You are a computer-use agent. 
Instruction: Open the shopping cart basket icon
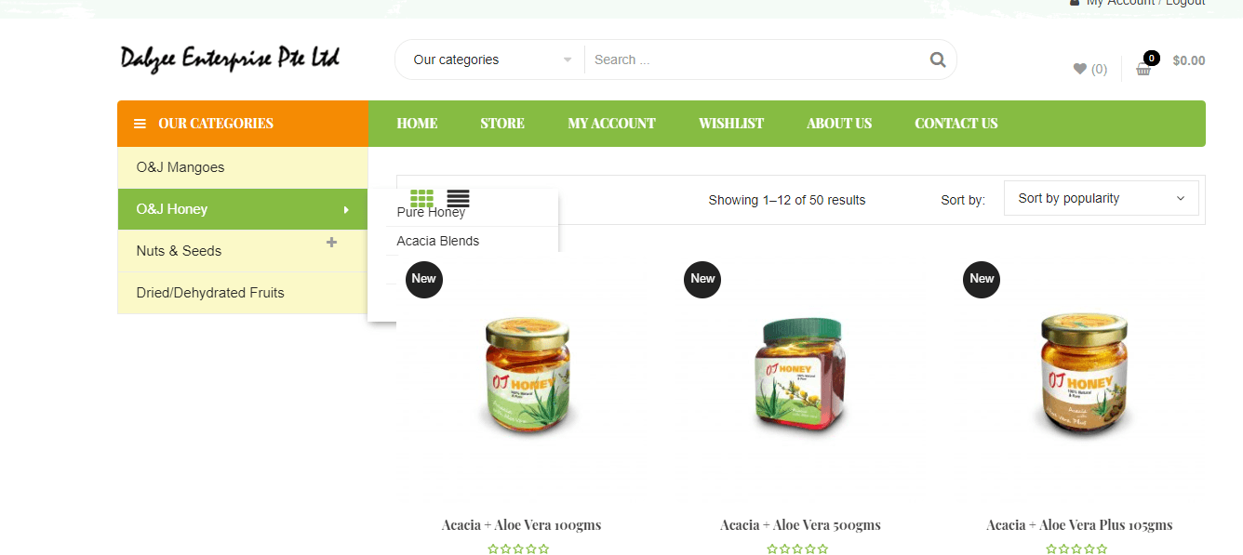coord(1143,68)
